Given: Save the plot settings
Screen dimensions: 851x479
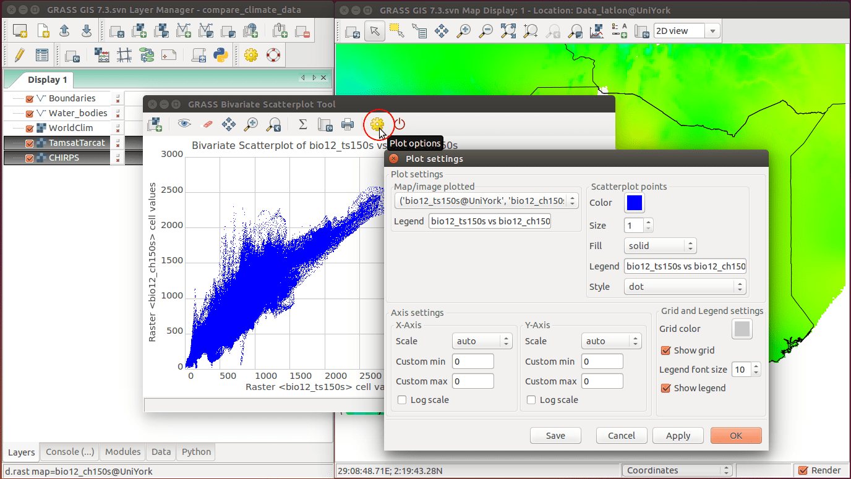Looking at the screenshot, I should tap(555, 435).
